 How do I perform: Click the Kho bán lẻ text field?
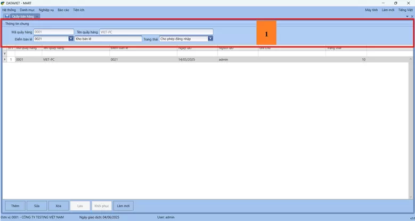pyautogui.click(x=108, y=39)
